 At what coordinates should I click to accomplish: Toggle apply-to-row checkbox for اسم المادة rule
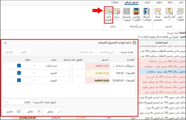pos(71,66)
